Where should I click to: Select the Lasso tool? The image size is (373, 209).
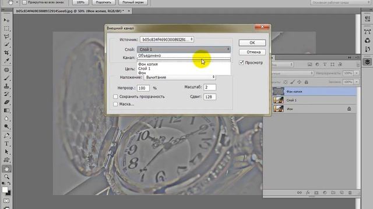tap(6, 37)
